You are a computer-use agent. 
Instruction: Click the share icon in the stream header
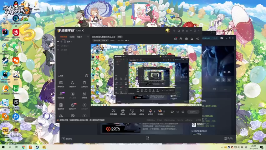pos(197,39)
